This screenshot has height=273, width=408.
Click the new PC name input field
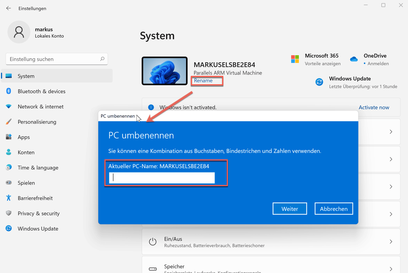(161, 177)
